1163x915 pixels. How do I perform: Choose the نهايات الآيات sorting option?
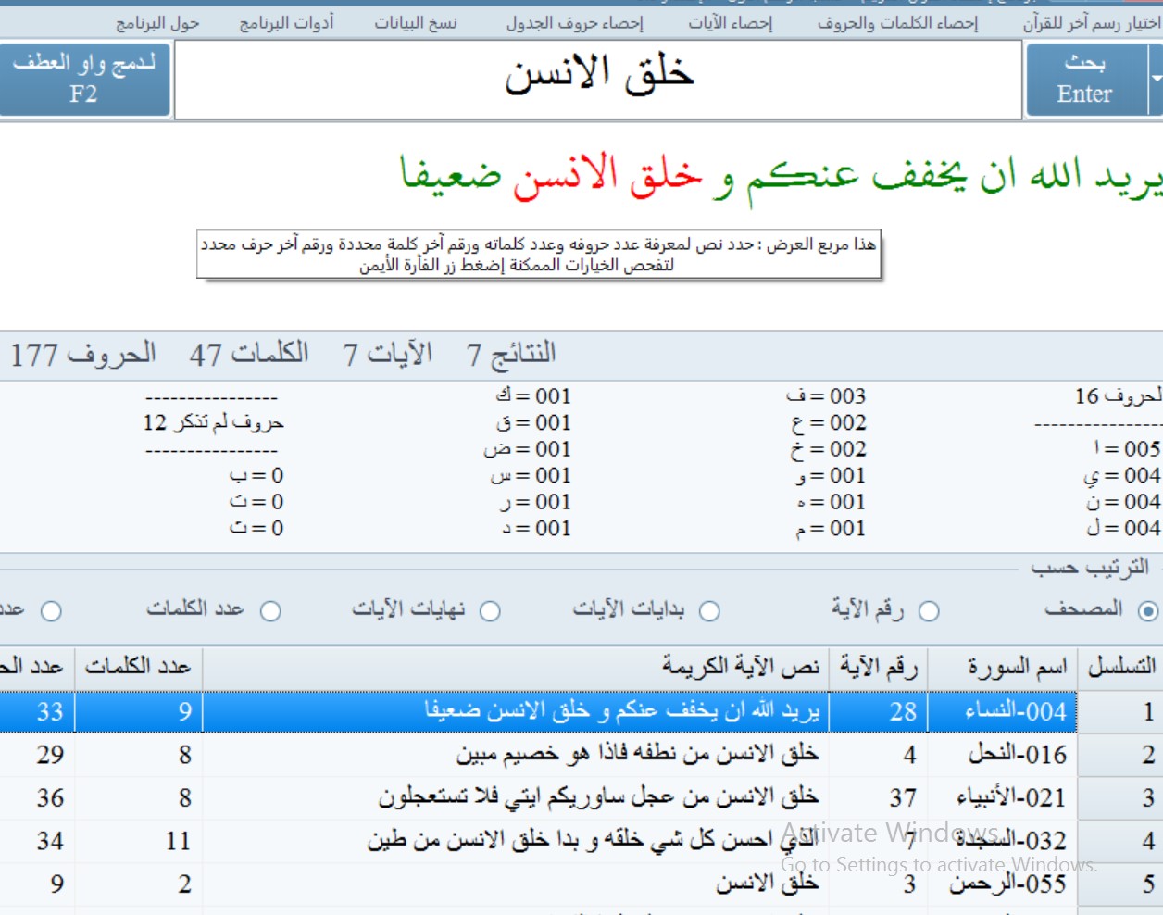coord(490,611)
